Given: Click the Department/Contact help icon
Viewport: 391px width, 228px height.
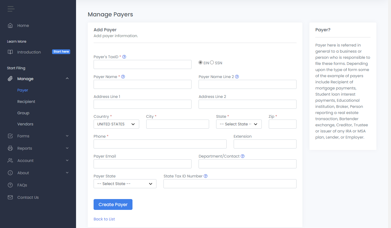Looking at the screenshot, I should (x=242, y=156).
